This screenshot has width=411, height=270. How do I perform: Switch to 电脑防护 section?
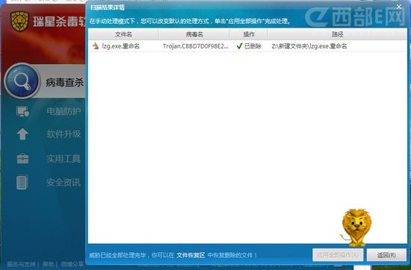[x=64, y=111]
